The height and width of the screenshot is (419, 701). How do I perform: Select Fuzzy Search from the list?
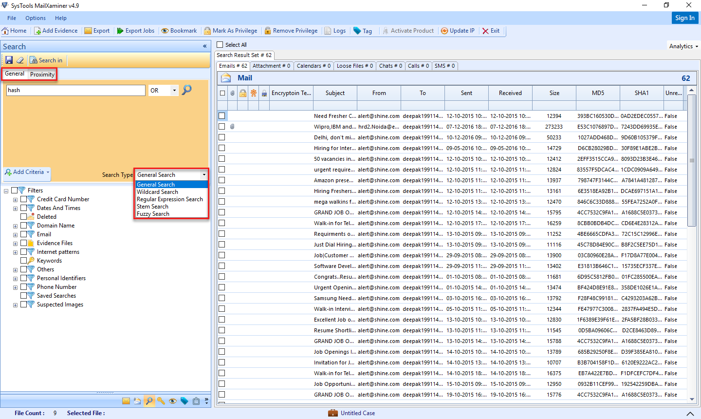[x=152, y=214]
